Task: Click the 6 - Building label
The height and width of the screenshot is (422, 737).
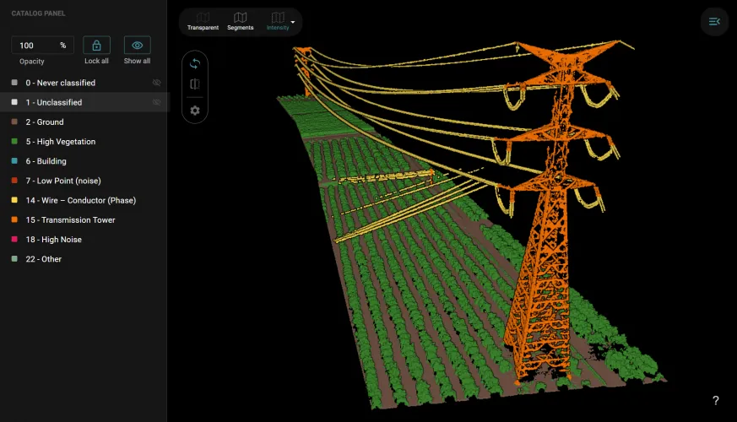Action: tap(46, 161)
